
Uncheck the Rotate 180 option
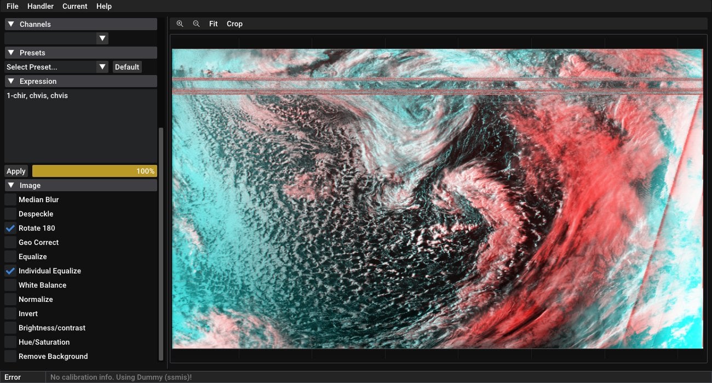10,228
